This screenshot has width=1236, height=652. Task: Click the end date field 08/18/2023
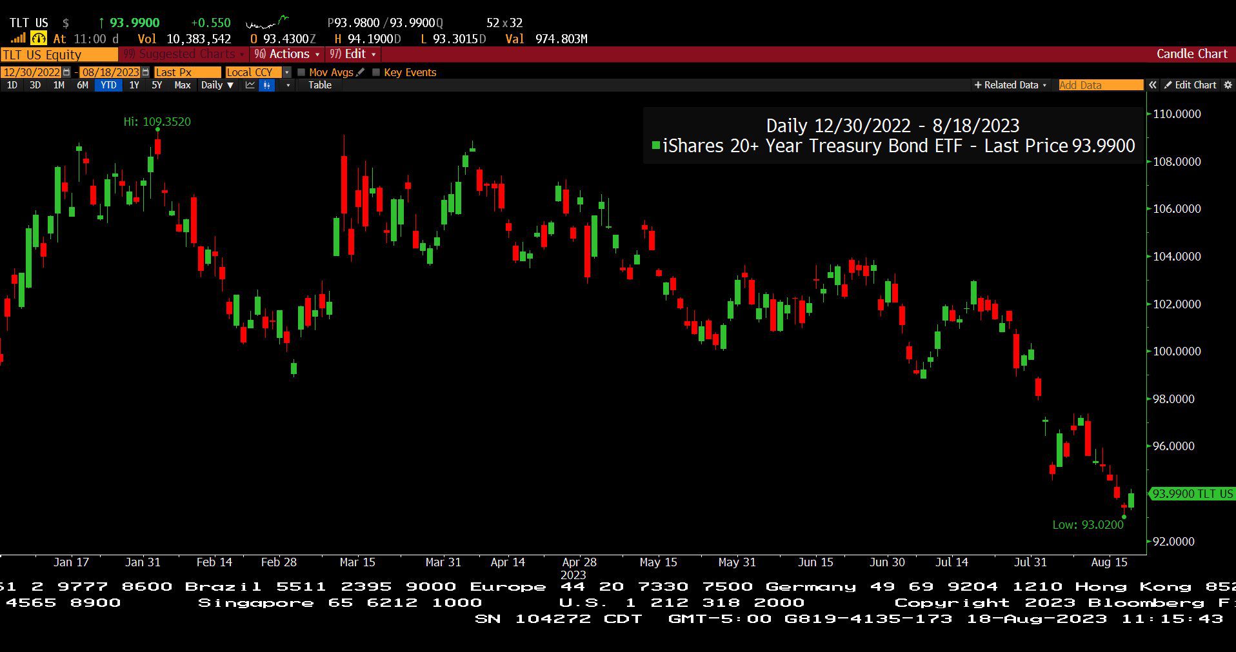[110, 72]
